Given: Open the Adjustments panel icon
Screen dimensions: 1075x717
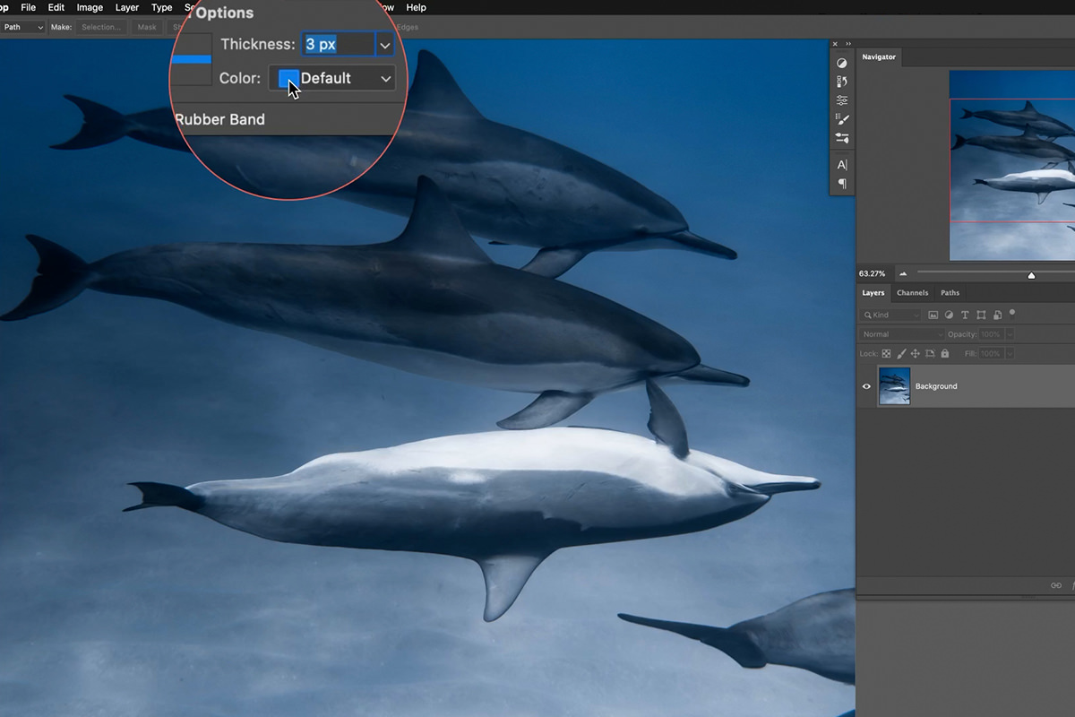Looking at the screenshot, I should tap(842, 61).
